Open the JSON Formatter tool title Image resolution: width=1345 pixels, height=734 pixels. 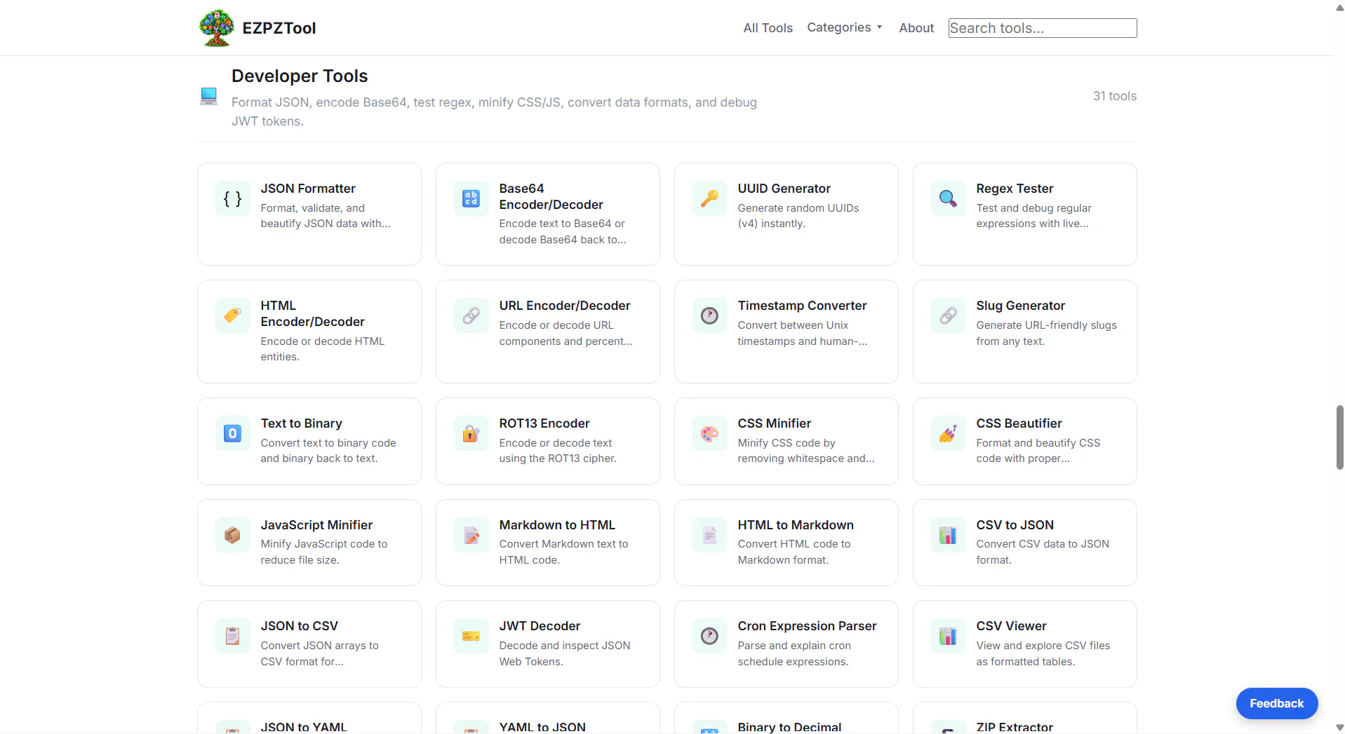pos(308,189)
